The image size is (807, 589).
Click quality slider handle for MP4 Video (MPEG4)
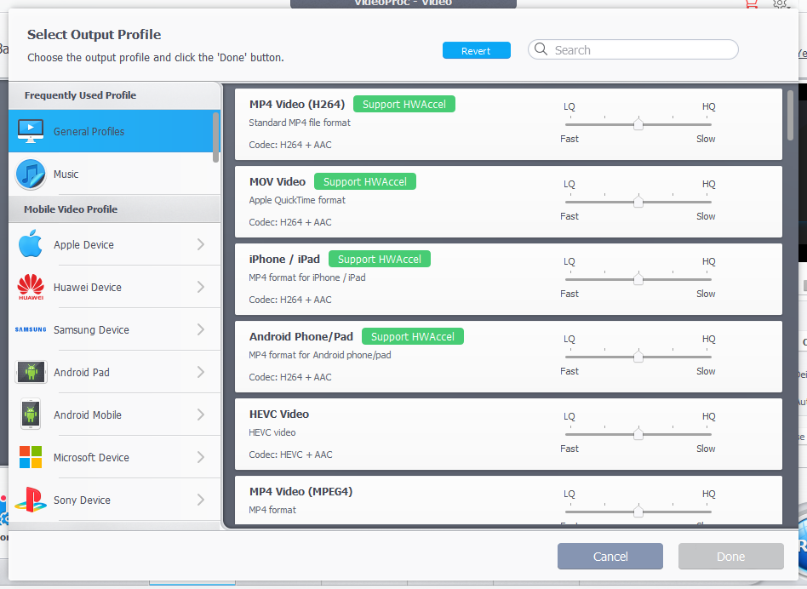coord(638,512)
